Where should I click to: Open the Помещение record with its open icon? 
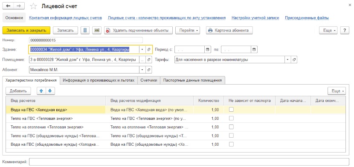149,60
